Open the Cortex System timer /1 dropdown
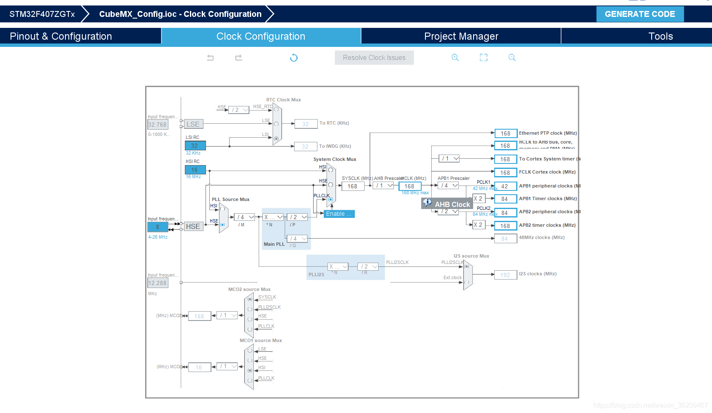Image resolution: width=712 pixels, height=413 pixels. (449, 158)
